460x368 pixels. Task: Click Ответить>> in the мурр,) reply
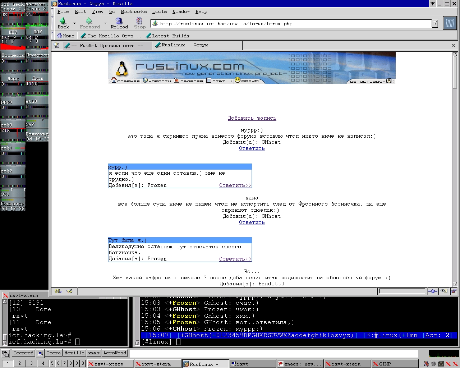[235, 185]
